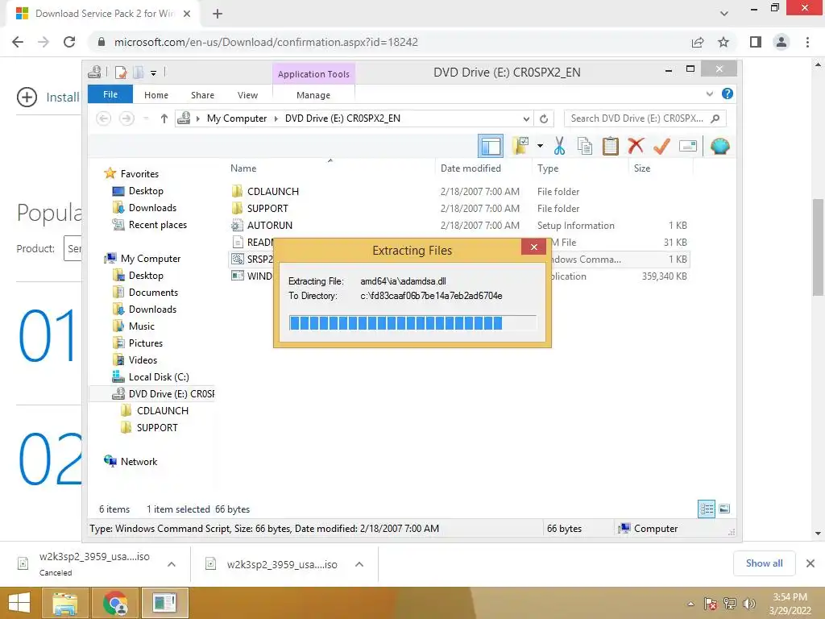Image resolution: width=825 pixels, height=619 pixels.
Task: Click the Chrome share page icon
Action: point(698,42)
